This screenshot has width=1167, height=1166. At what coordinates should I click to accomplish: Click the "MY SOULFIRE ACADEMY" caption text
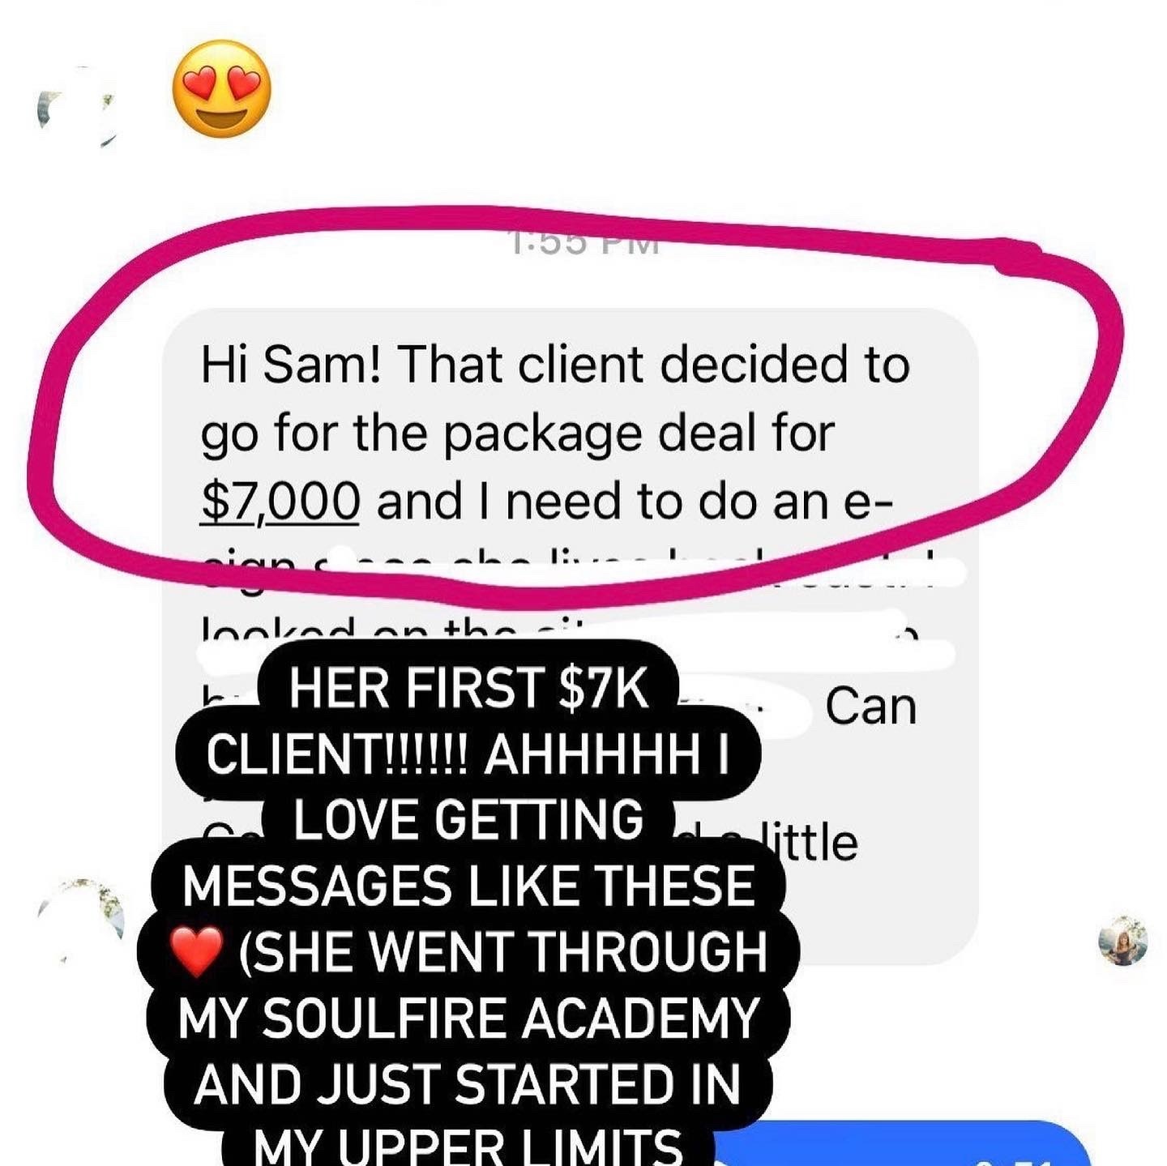click(x=468, y=1018)
